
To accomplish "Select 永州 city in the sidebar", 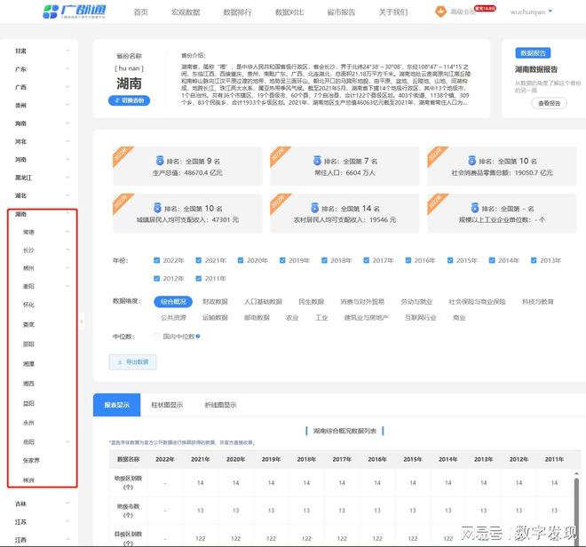I will (28, 423).
